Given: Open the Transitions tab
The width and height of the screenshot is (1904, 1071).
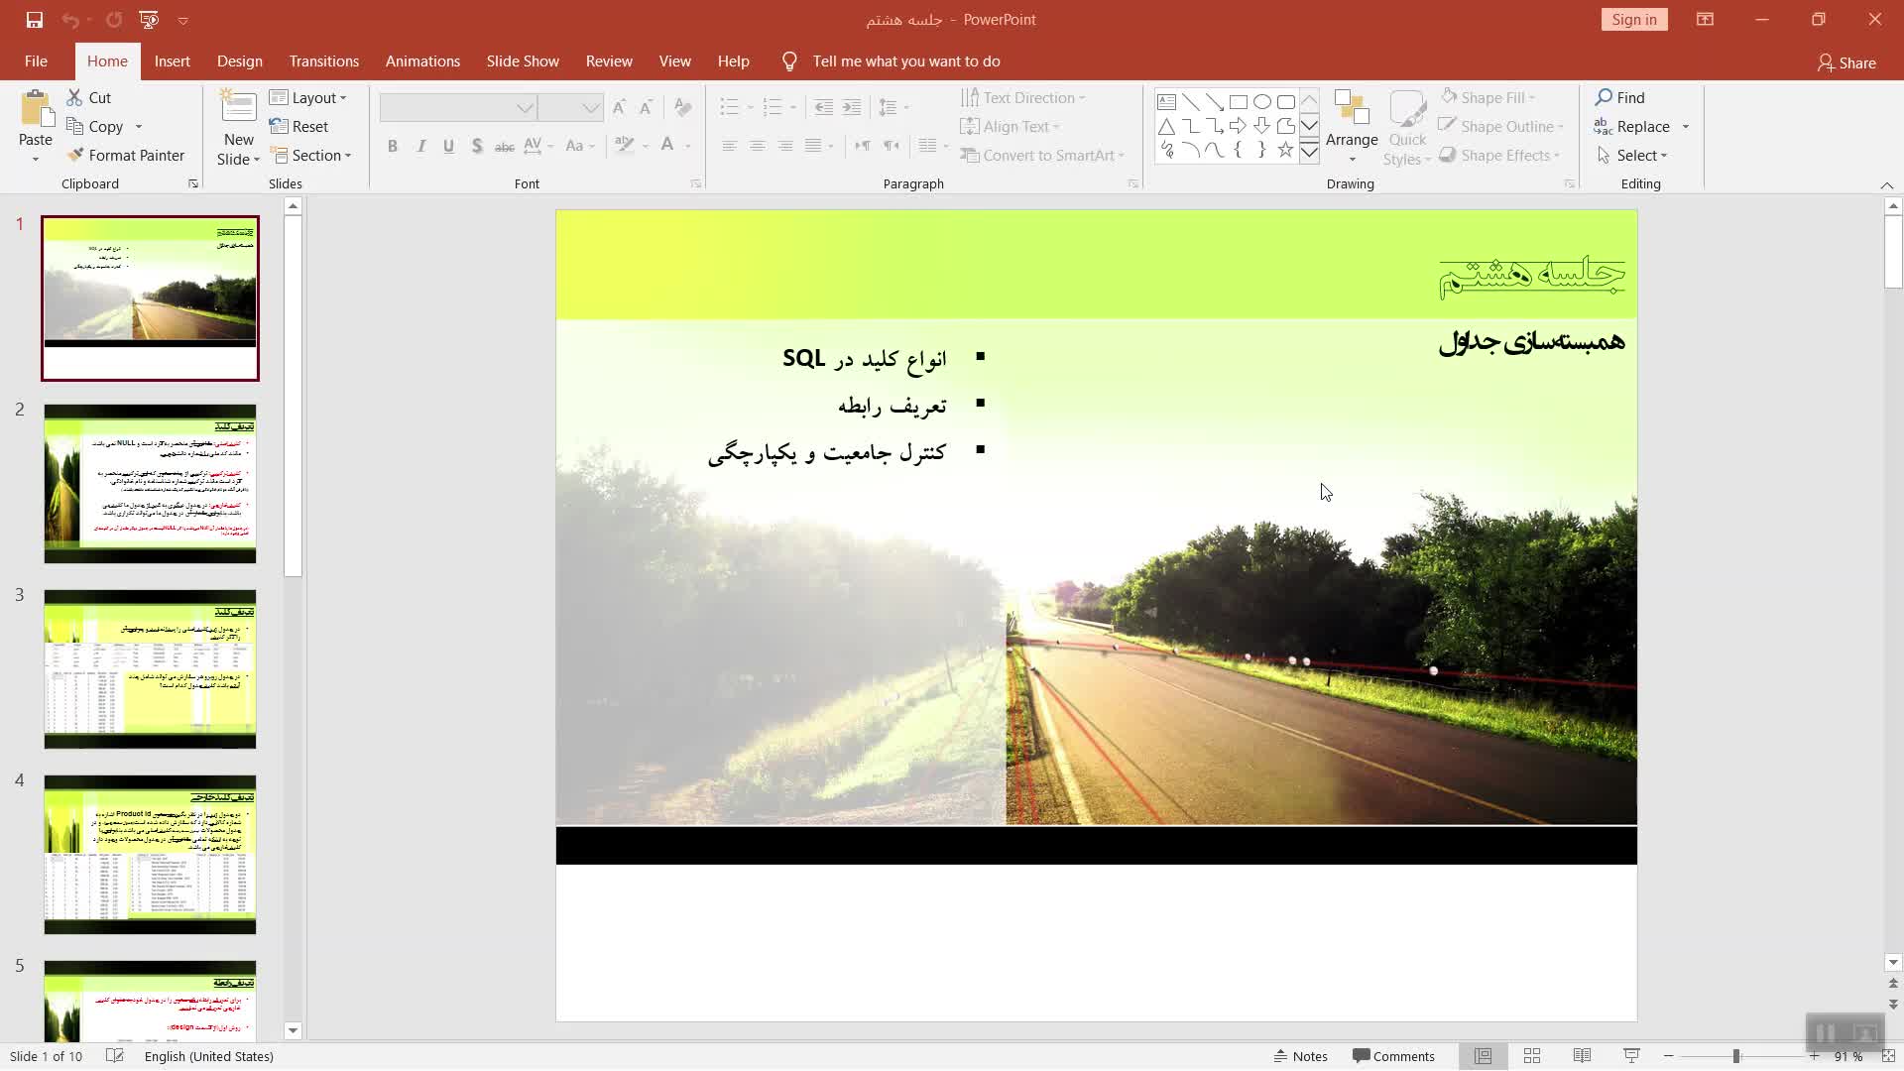Looking at the screenshot, I should [323, 61].
